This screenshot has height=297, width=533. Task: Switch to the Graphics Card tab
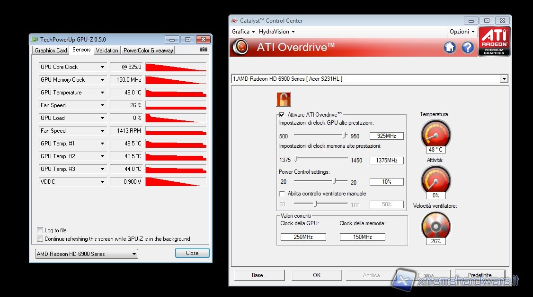pos(51,51)
